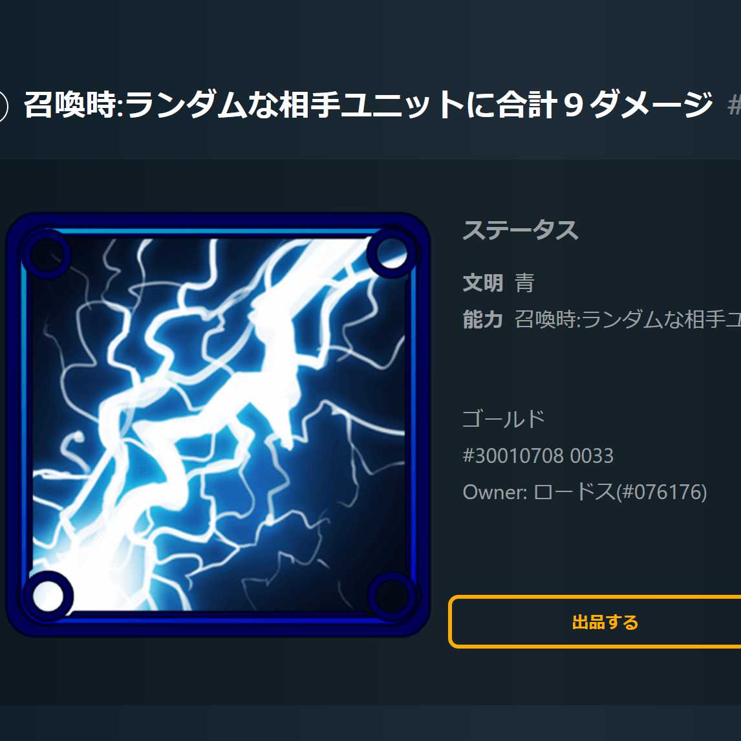This screenshot has width=741, height=741.
Task: Select the 青 civilization value
Action: [x=524, y=283]
